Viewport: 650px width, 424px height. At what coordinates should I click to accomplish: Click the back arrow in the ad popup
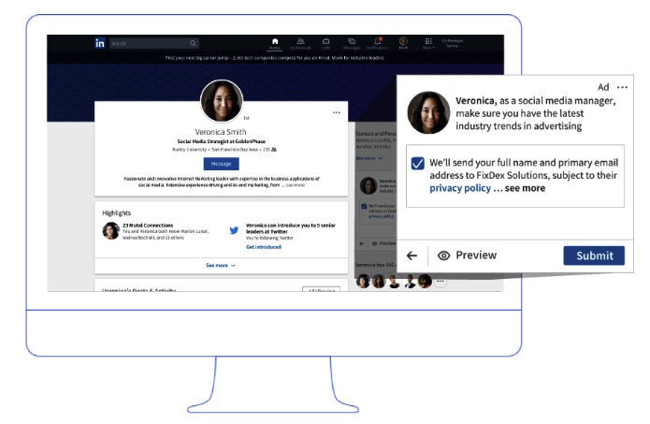pyautogui.click(x=412, y=256)
